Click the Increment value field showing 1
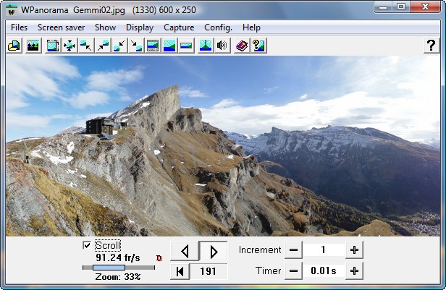This screenshot has width=446, height=290. coord(324,250)
